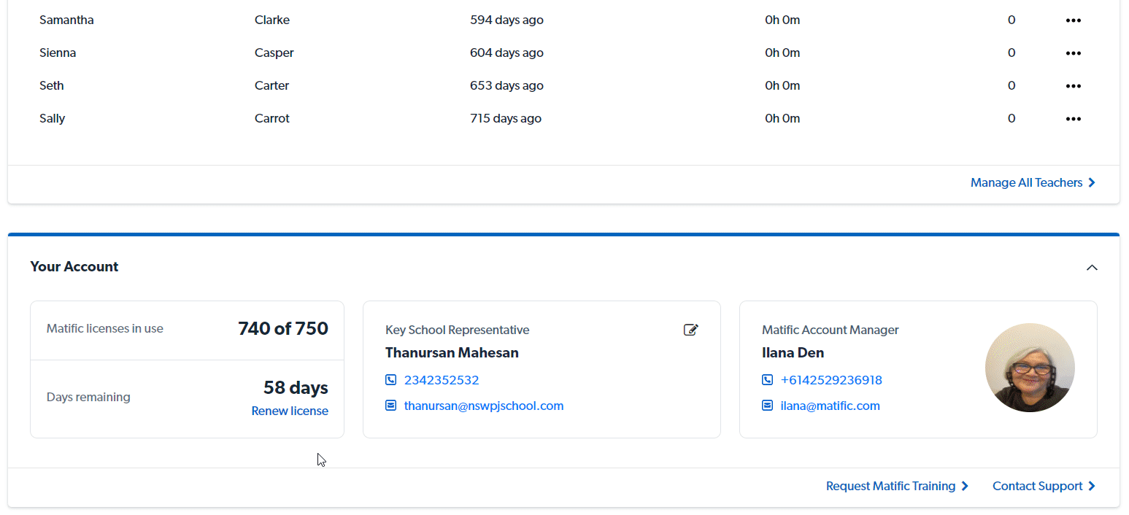Open the actions menu for Samantha Clarke
Screen dimensions: 1129x515
click(1073, 20)
